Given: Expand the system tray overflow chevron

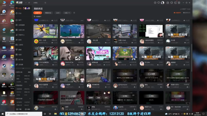Looking at the screenshot, I should pyautogui.click(x=182, y=114).
